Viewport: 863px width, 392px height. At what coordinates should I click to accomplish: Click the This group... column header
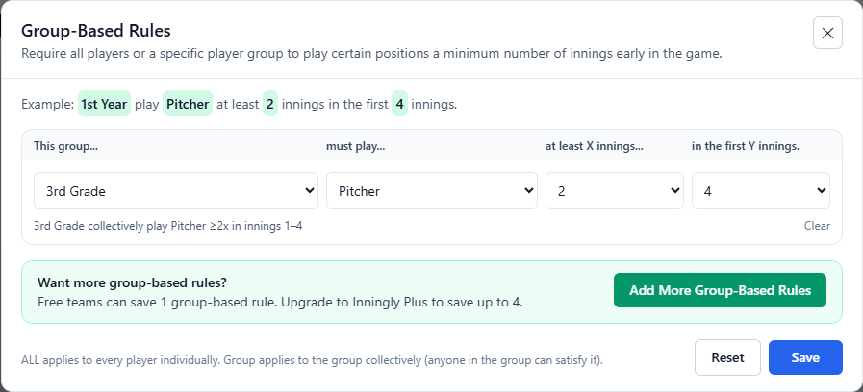click(x=66, y=146)
